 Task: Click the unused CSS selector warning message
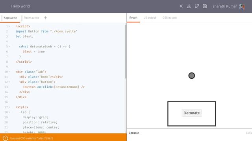(x=31, y=138)
